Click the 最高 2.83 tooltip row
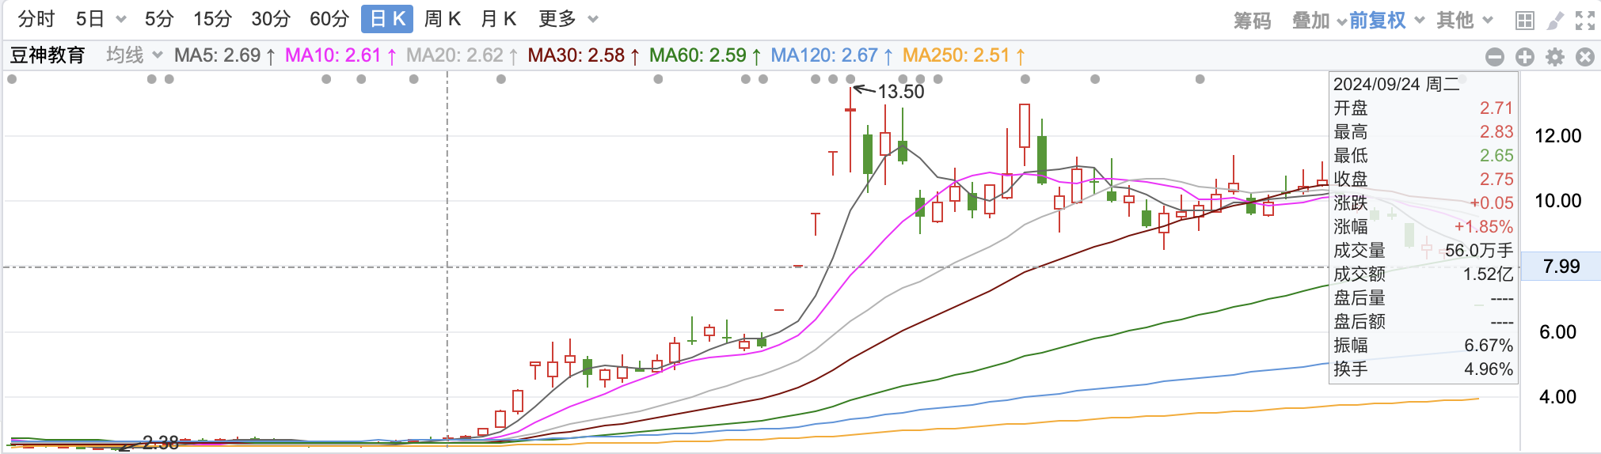 click(1424, 132)
